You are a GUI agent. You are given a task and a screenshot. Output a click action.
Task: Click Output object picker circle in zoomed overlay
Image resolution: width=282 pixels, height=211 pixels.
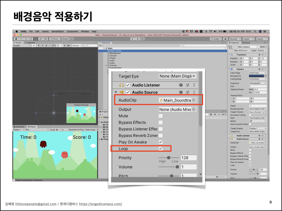point(194,109)
